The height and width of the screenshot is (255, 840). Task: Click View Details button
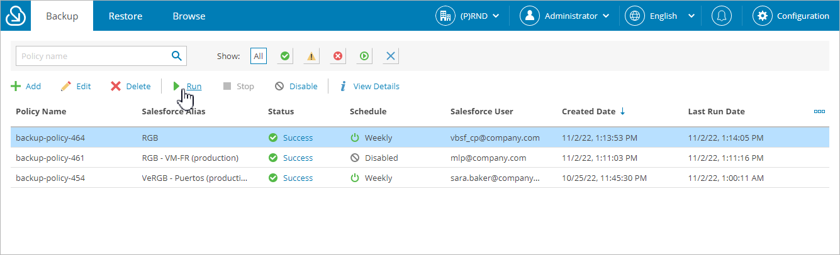(x=369, y=86)
